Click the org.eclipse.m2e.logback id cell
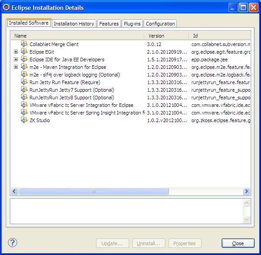Image resolution: width=261 pixels, height=255 pixels. click(x=221, y=75)
